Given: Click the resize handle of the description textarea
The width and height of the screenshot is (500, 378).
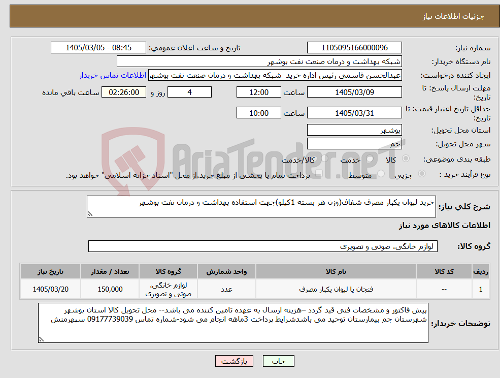Looking at the screenshot, I should point(90,214).
